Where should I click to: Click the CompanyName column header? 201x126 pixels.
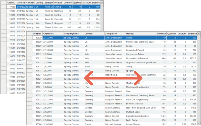(73, 34)
